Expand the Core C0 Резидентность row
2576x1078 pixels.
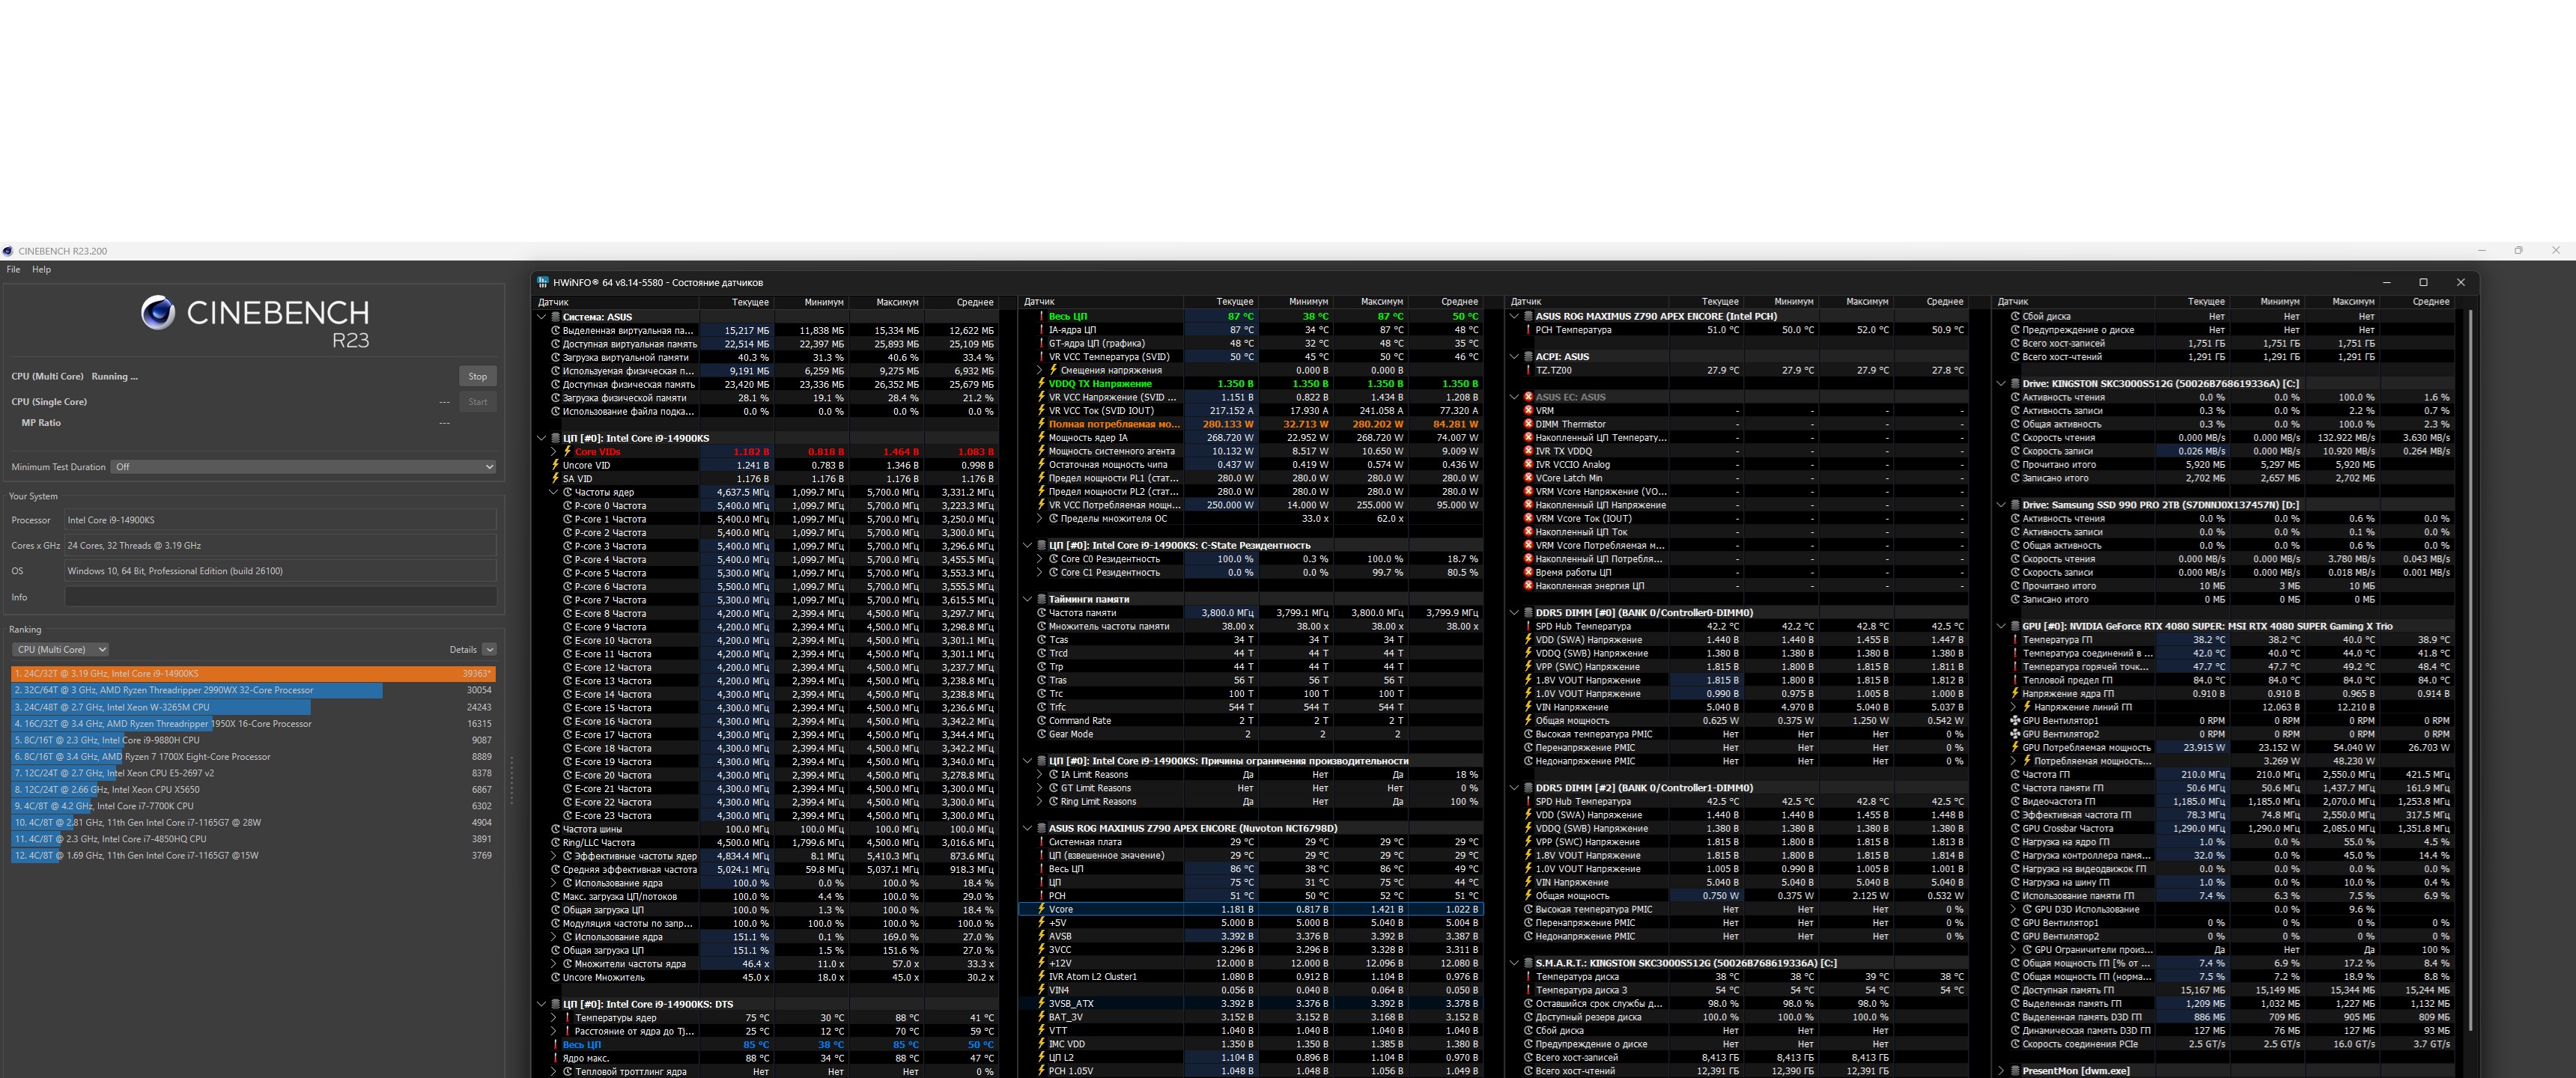pos(1040,559)
